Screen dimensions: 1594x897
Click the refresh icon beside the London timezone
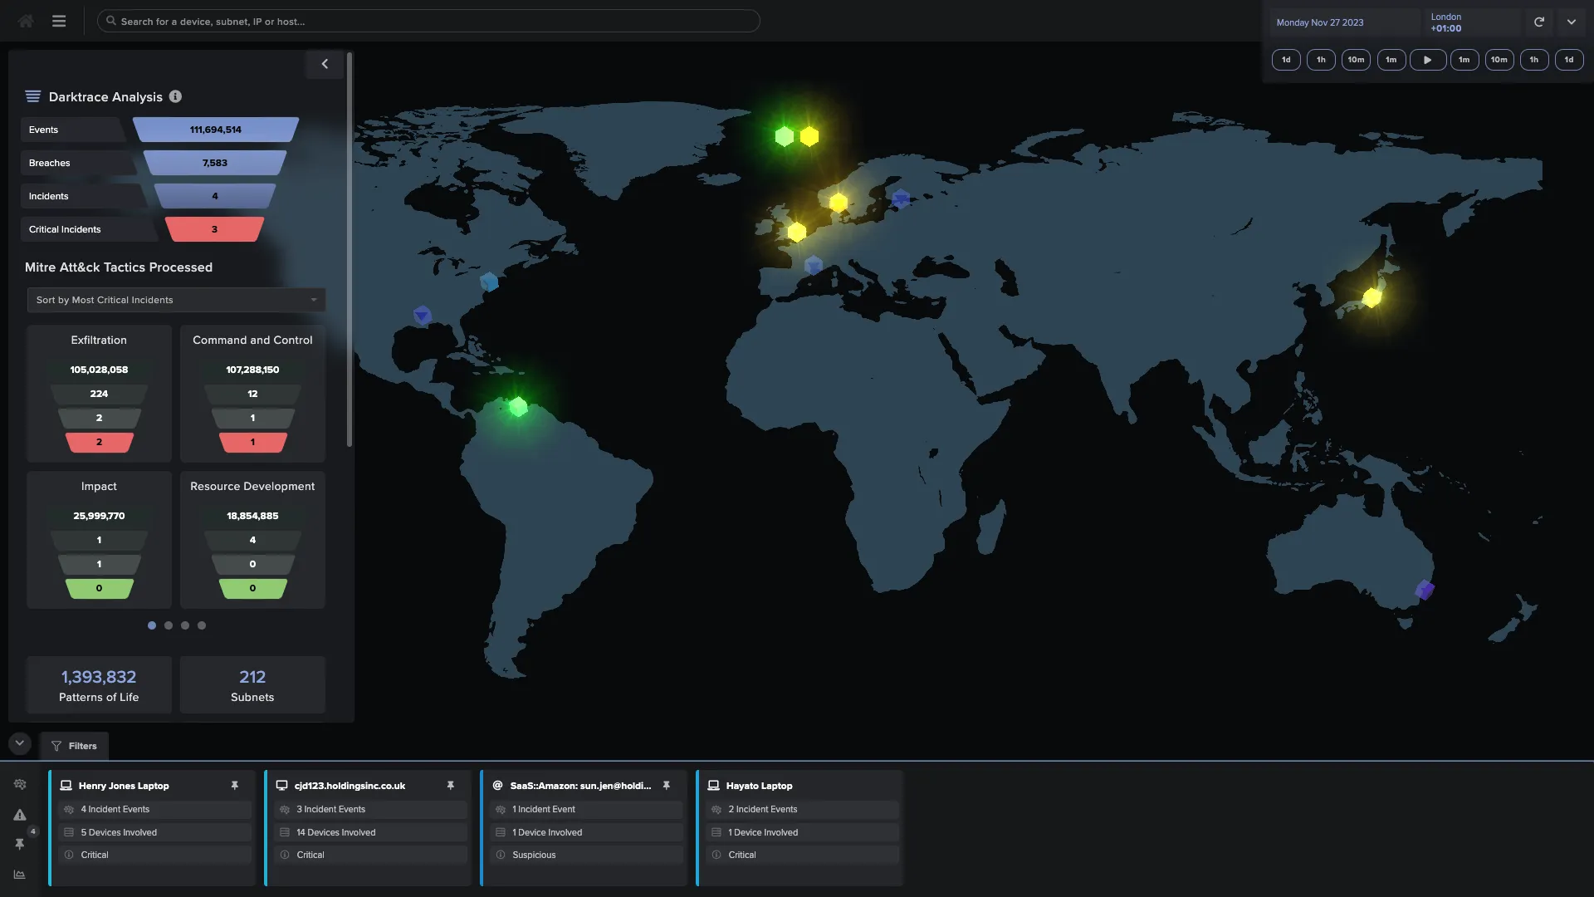pyautogui.click(x=1540, y=22)
